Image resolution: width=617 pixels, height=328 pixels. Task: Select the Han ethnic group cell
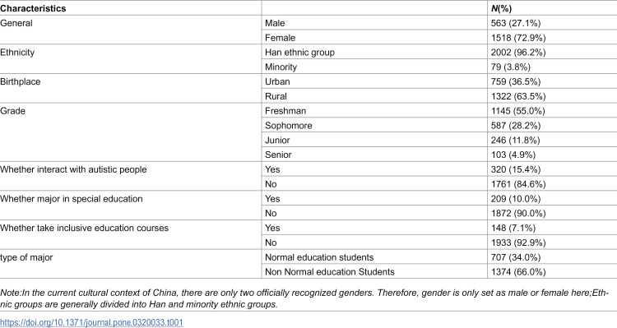pyautogui.click(x=299, y=53)
